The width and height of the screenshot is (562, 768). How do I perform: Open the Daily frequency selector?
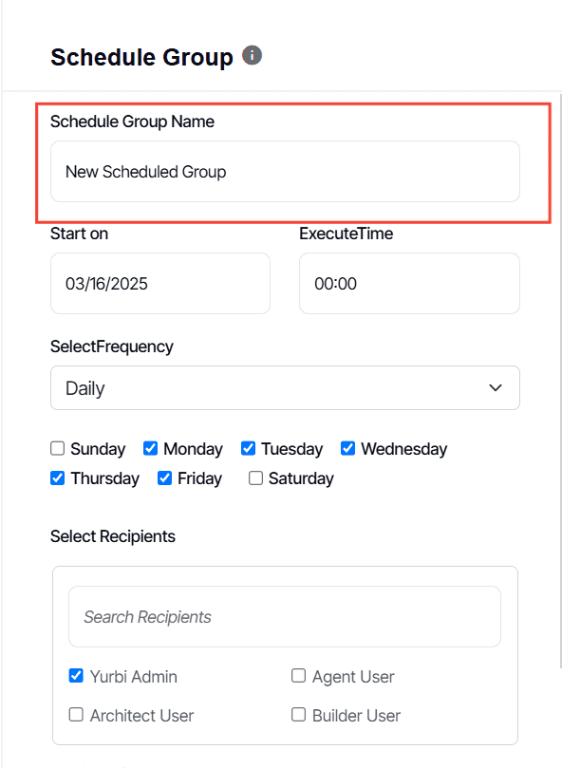(285, 387)
